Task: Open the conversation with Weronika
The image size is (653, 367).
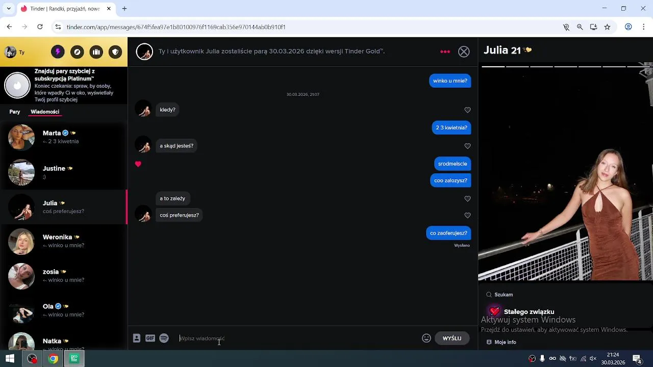Action: tap(63, 241)
